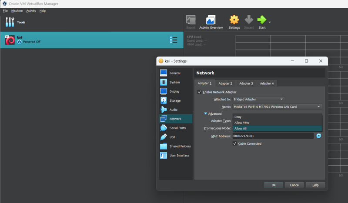This screenshot has width=348, height=203.
Task: Close the kali Settings dialog
Action: [x=321, y=61]
